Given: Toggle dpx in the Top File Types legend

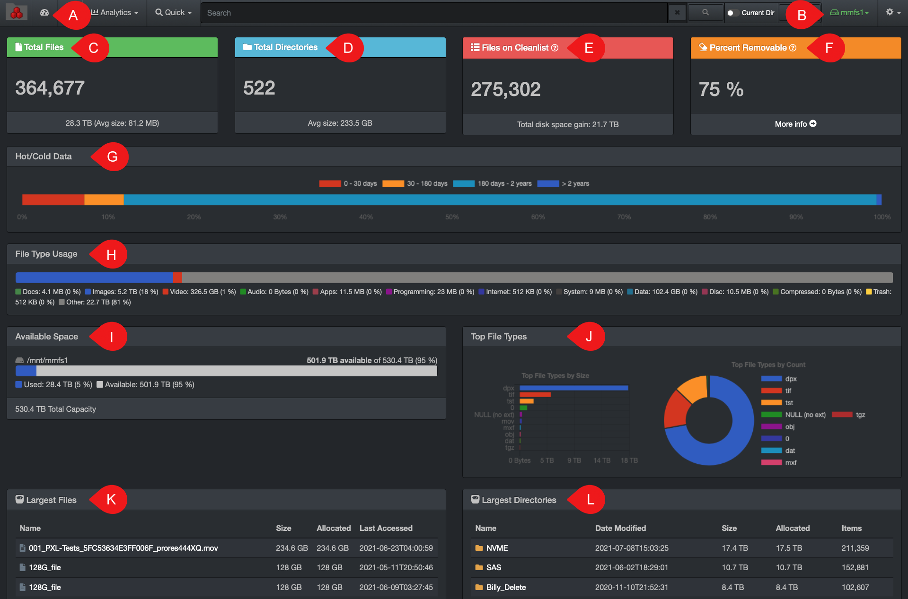Looking at the screenshot, I should pos(779,379).
